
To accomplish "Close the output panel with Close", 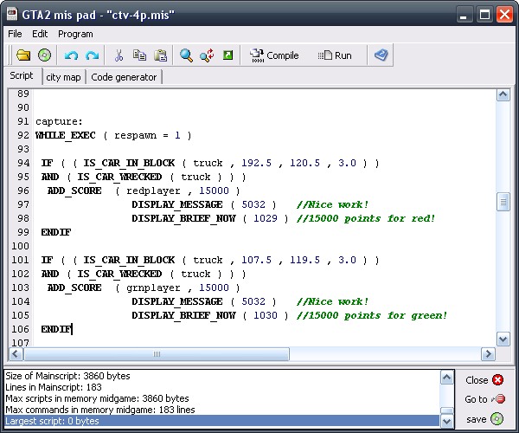I will pyautogui.click(x=484, y=380).
